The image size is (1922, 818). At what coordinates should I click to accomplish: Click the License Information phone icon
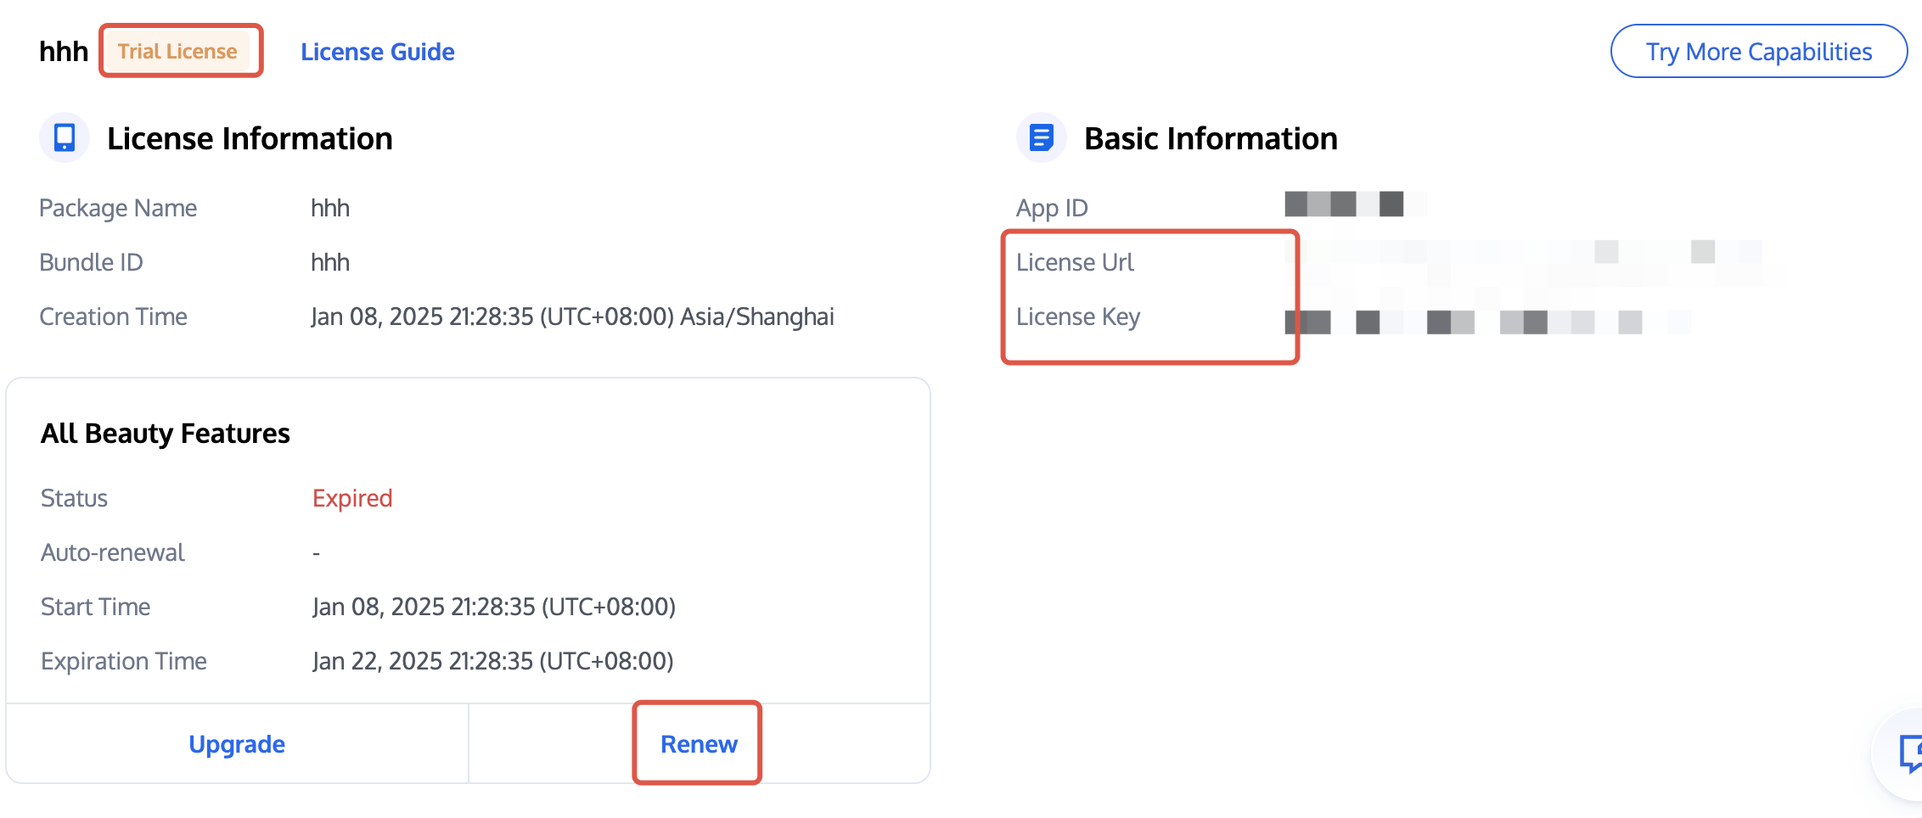[65, 137]
